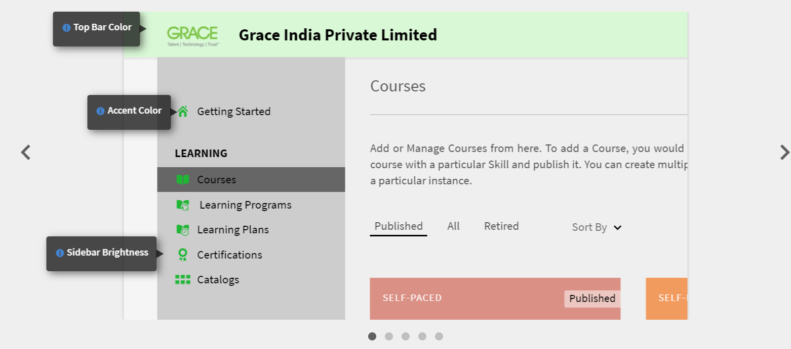Screen dimensions: 791x349
Task: Click the info icon beside Accent Color
Action: point(100,111)
